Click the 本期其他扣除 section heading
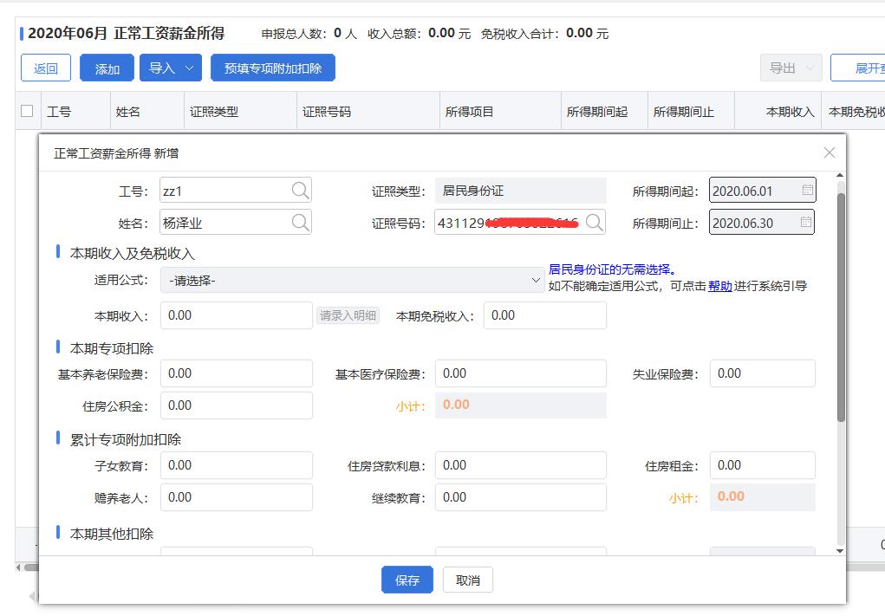Screen dimensions: 885x616 click(x=112, y=534)
